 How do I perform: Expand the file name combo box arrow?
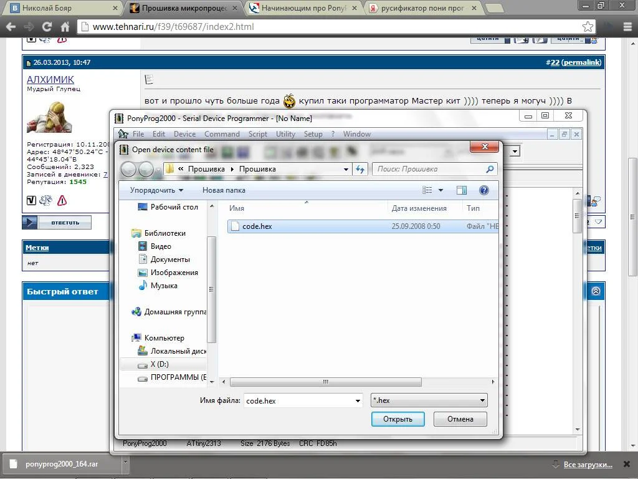358,401
